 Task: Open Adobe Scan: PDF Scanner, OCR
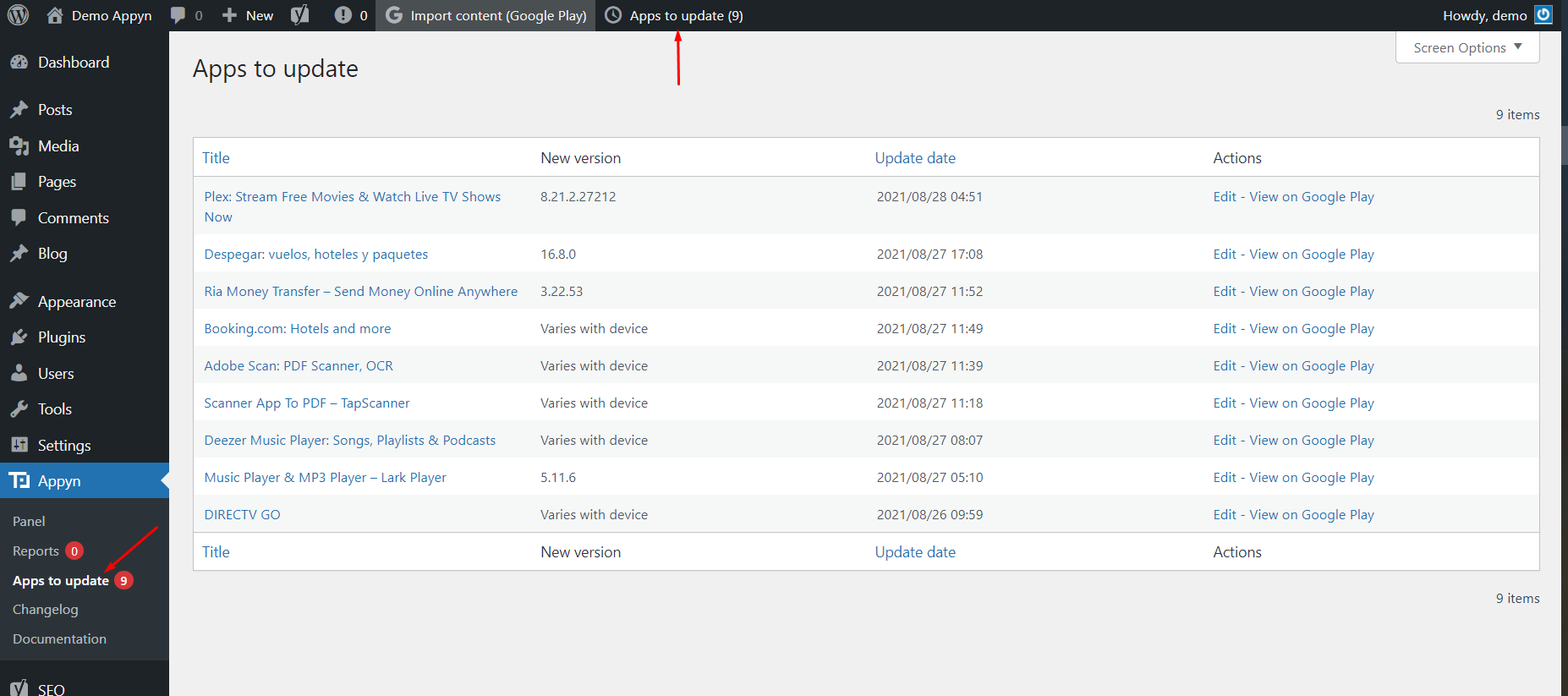[x=299, y=366]
